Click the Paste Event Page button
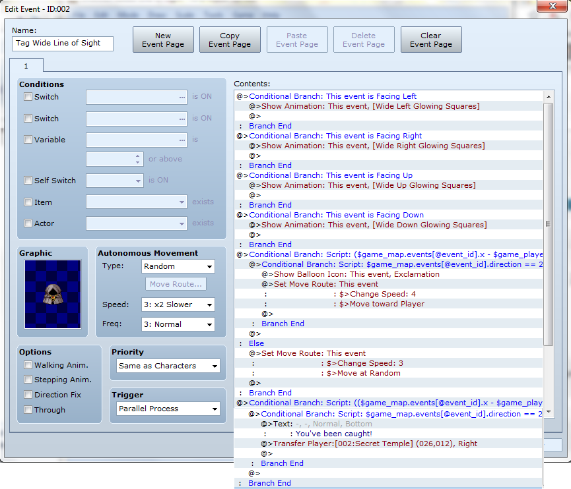The width and height of the screenshot is (571, 489). [297, 40]
